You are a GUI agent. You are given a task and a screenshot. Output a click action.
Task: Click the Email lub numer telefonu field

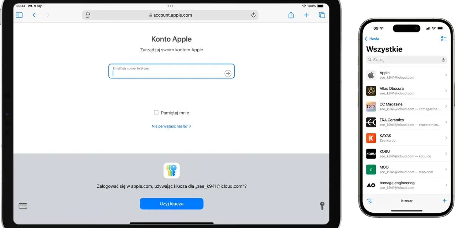pyautogui.click(x=171, y=71)
